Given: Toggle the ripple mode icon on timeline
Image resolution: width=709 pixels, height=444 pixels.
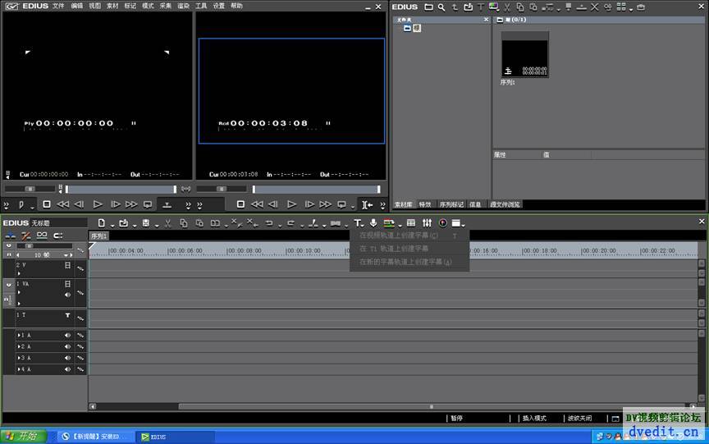Looking at the screenshot, I should (x=25, y=236).
